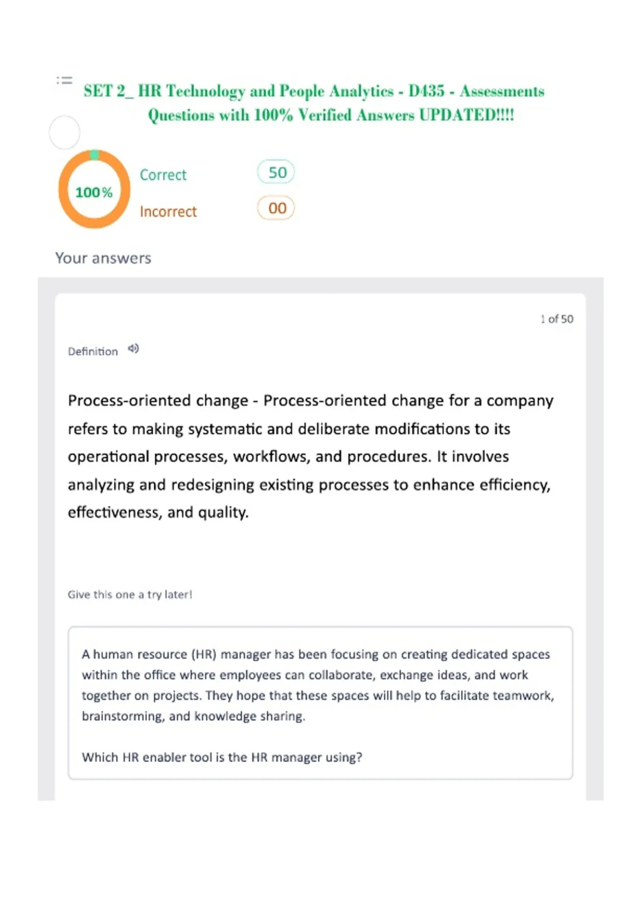
Task: Click the orange score progress ring
Action: [94, 189]
